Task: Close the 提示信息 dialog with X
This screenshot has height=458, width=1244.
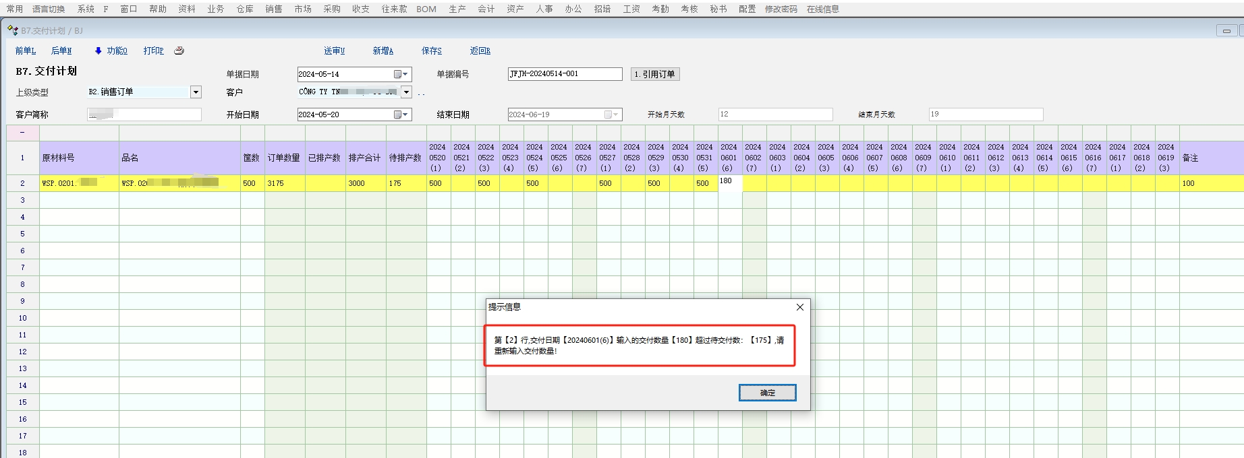Action: click(799, 307)
